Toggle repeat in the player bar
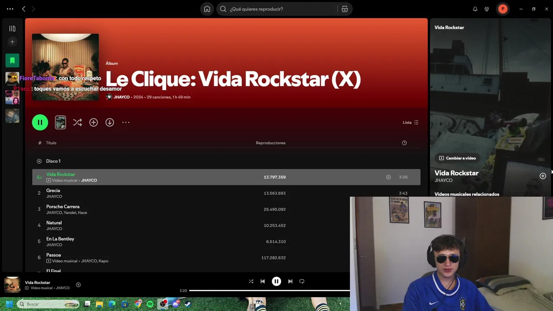This screenshot has width=553, height=311. point(302,281)
